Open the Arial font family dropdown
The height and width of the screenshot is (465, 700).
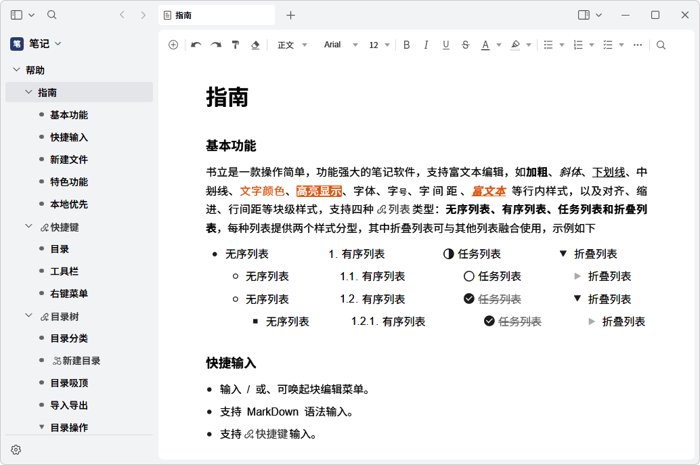point(341,45)
